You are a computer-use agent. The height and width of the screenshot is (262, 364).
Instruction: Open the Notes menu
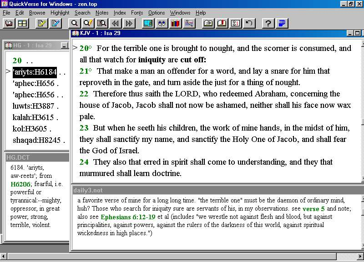point(102,13)
